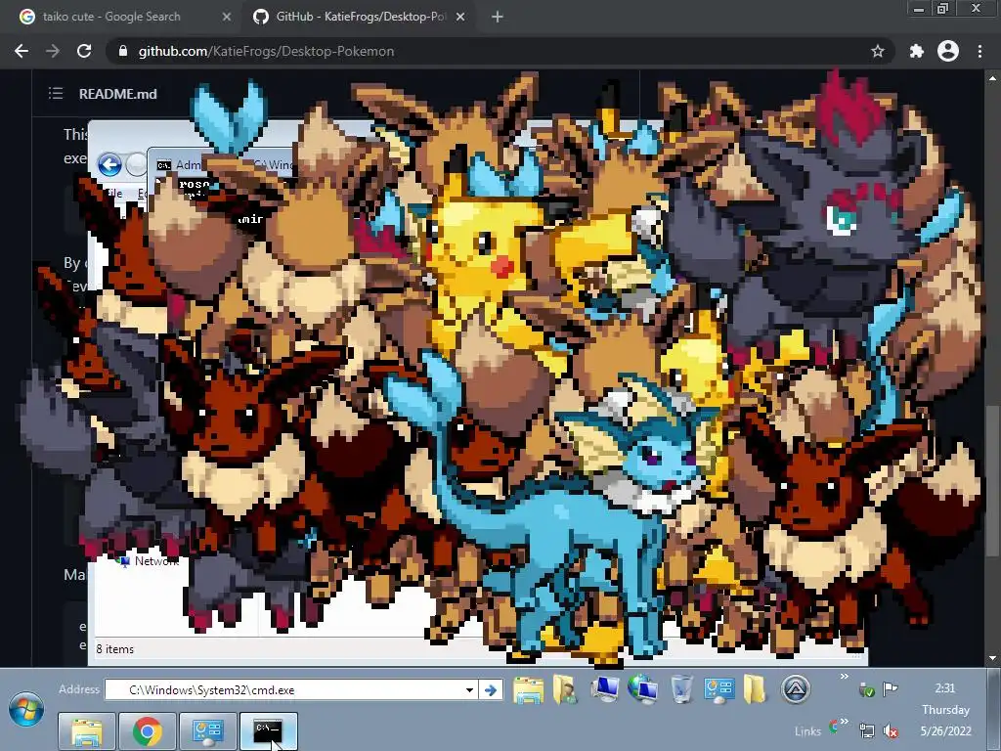This screenshot has height=751, width=1001.
Task: Expand desktop toolbar overflow chevron
Action: 844,677
